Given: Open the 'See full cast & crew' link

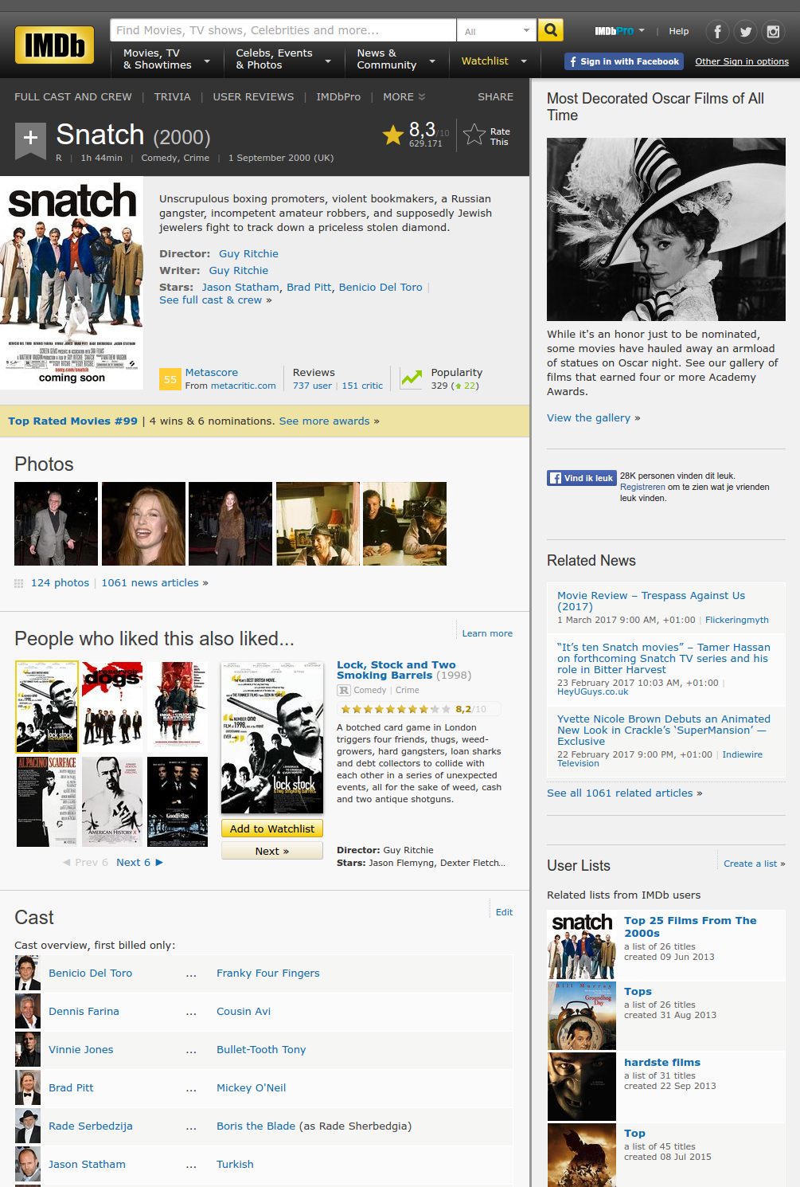Looking at the screenshot, I should pyautogui.click(x=215, y=300).
